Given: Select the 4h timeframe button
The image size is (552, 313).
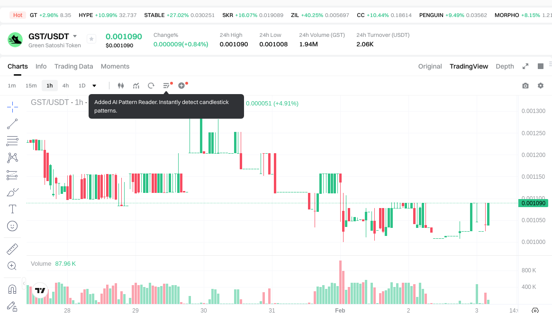Looking at the screenshot, I should tap(65, 86).
